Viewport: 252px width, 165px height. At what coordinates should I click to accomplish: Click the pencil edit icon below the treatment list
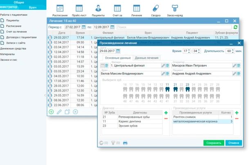click(x=59, y=112)
